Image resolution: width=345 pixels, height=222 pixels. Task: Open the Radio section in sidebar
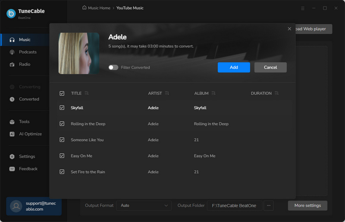[x=25, y=64]
